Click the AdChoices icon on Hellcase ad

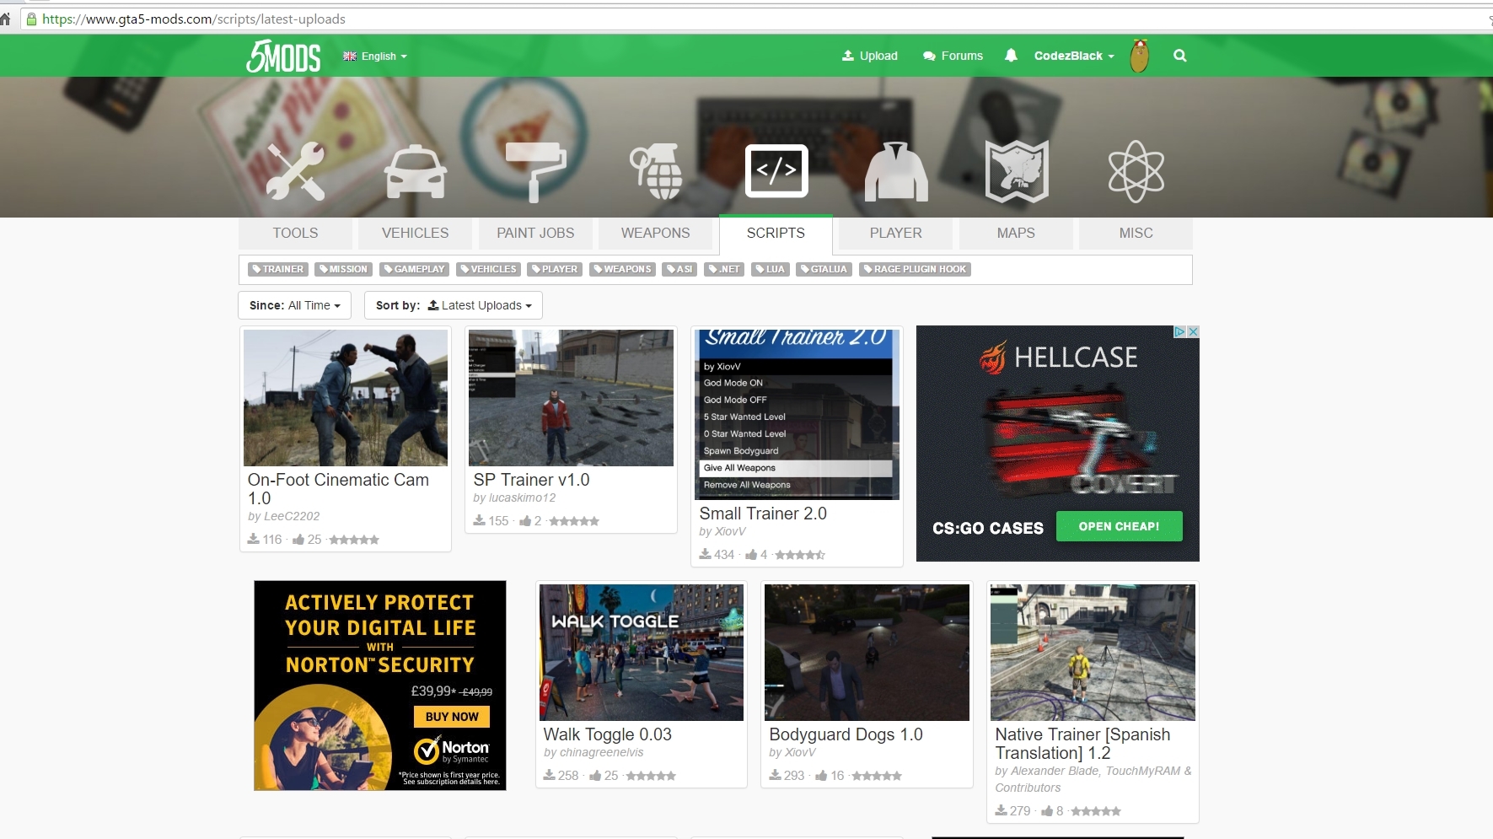click(x=1180, y=331)
